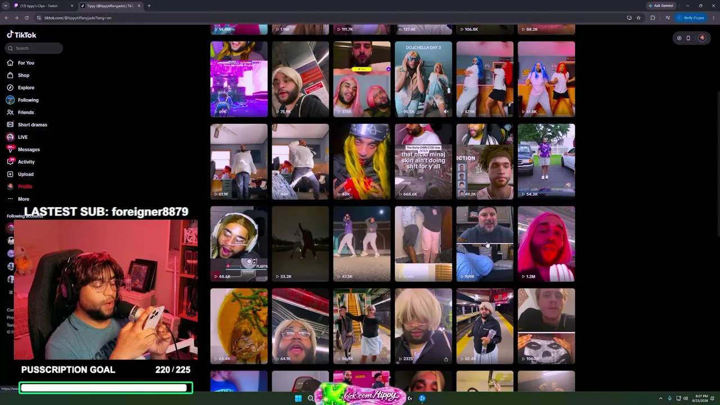Open the video with 54.3K views
The width and height of the screenshot is (720, 405).
click(546, 161)
